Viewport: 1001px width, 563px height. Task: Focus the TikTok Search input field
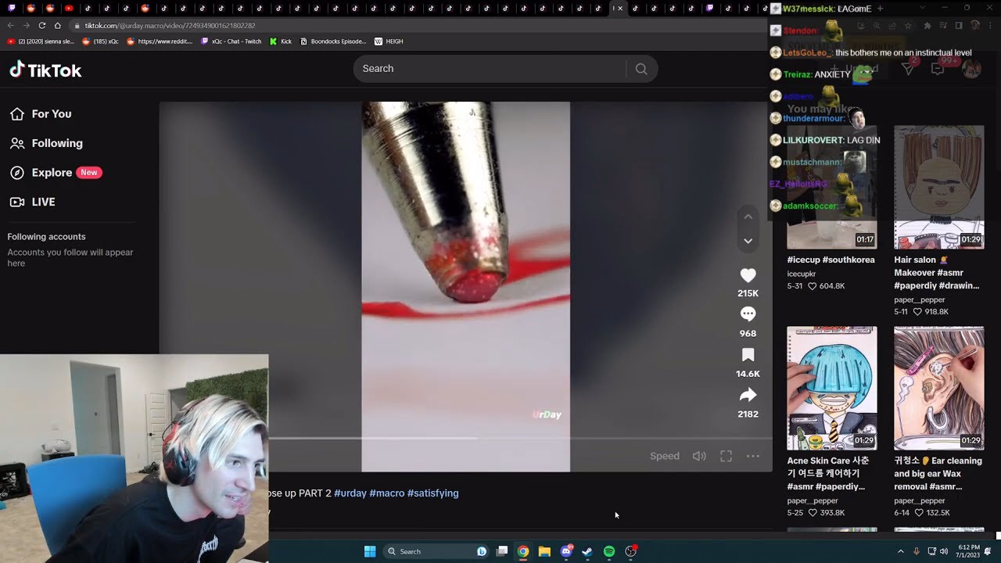[490, 69]
